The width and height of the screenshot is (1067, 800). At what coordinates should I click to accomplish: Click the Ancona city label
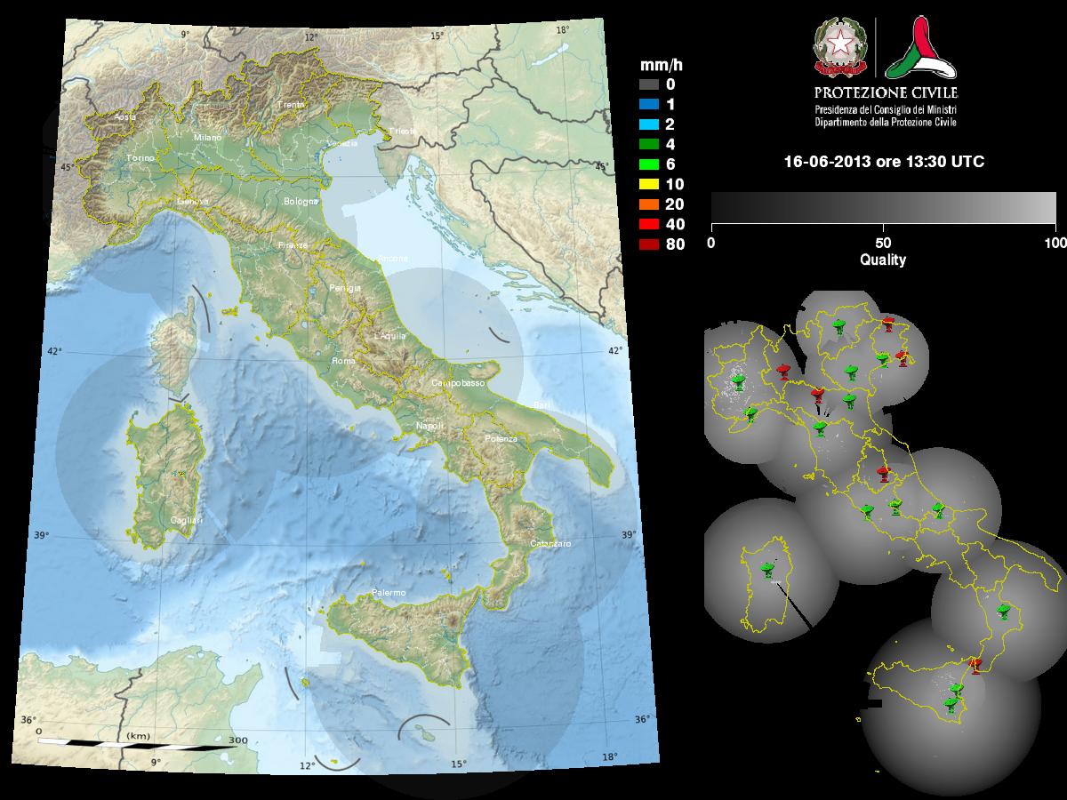coord(392,259)
